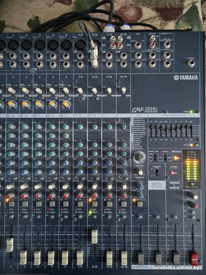This screenshot has height=275, width=206.
Task: Toggle the ON button for channel 9/10
Action: [x=95, y=204]
